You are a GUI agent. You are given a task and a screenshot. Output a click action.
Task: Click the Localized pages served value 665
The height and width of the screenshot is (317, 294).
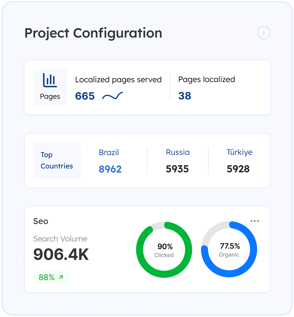(x=85, y=96)
